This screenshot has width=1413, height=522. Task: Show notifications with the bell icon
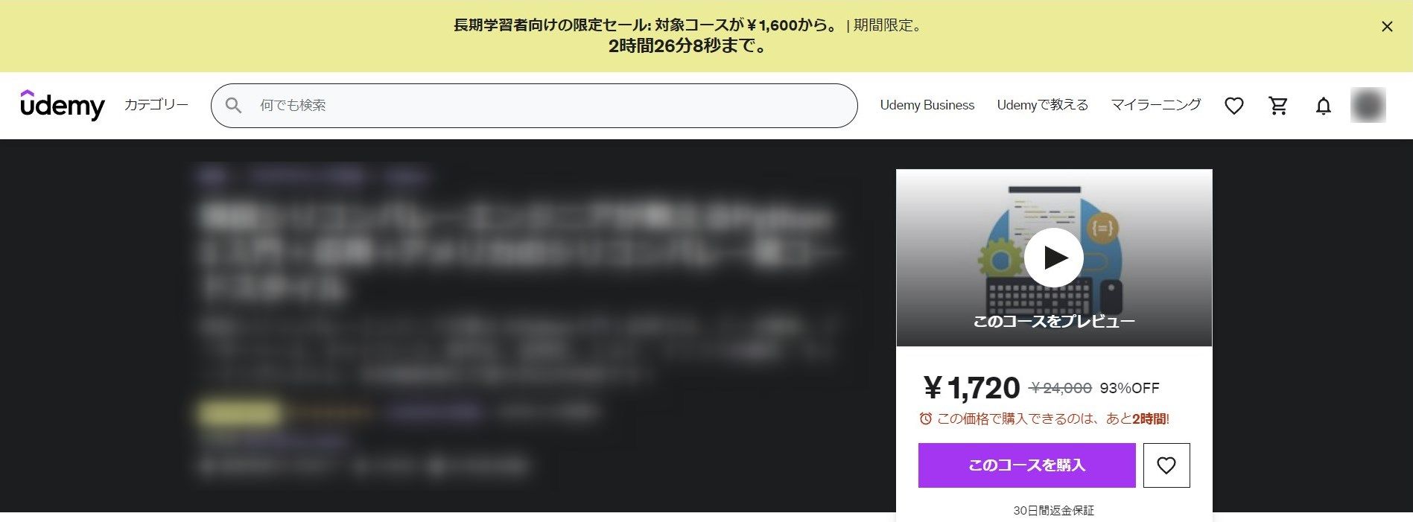[x=1323, y=106]
